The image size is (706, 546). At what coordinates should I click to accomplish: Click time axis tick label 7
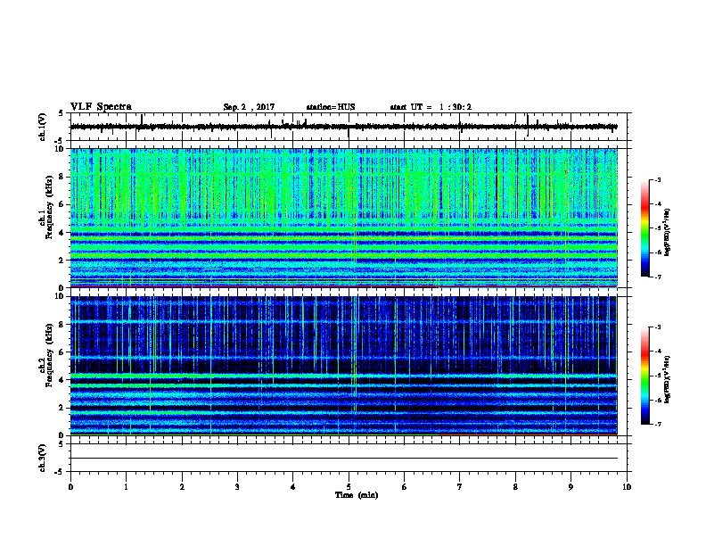[460, 487]
